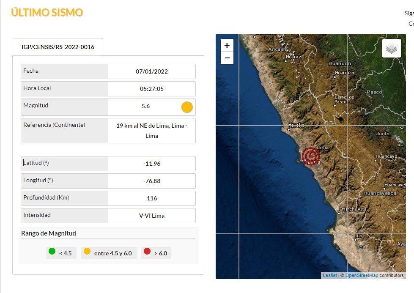Viewport: 414px width, 293px height.
Task: Click the Magnitud label
Action: (x=36, y=106)
